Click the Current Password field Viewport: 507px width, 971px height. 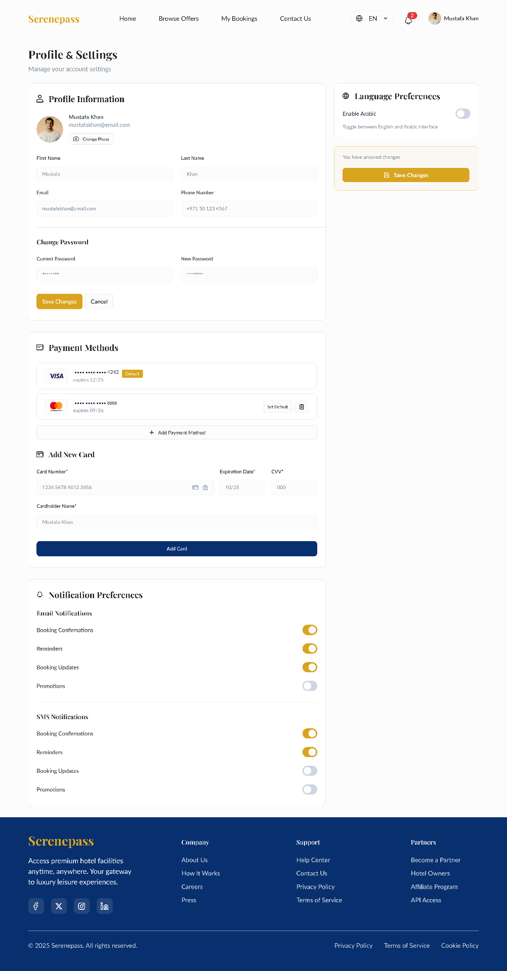pyautogui.click(x=104, y=275)
